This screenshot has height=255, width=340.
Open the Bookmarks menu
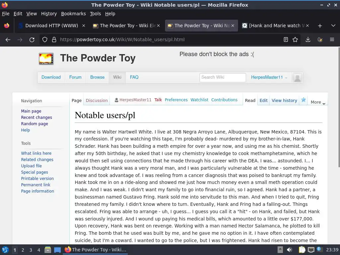click(x=73, y=14)
